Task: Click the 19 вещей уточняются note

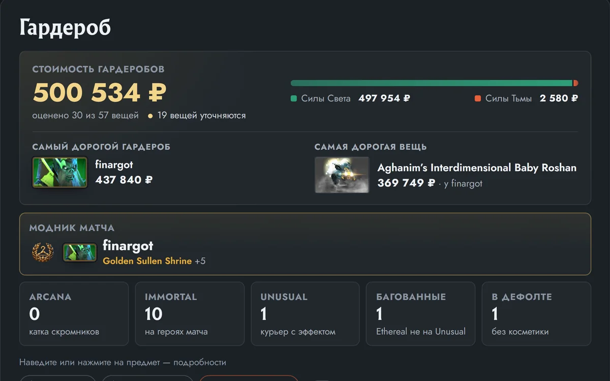Action: pos(201,115)
